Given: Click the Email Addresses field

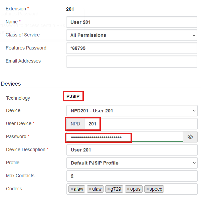Looking at the screenshot, I should point(132,62).
